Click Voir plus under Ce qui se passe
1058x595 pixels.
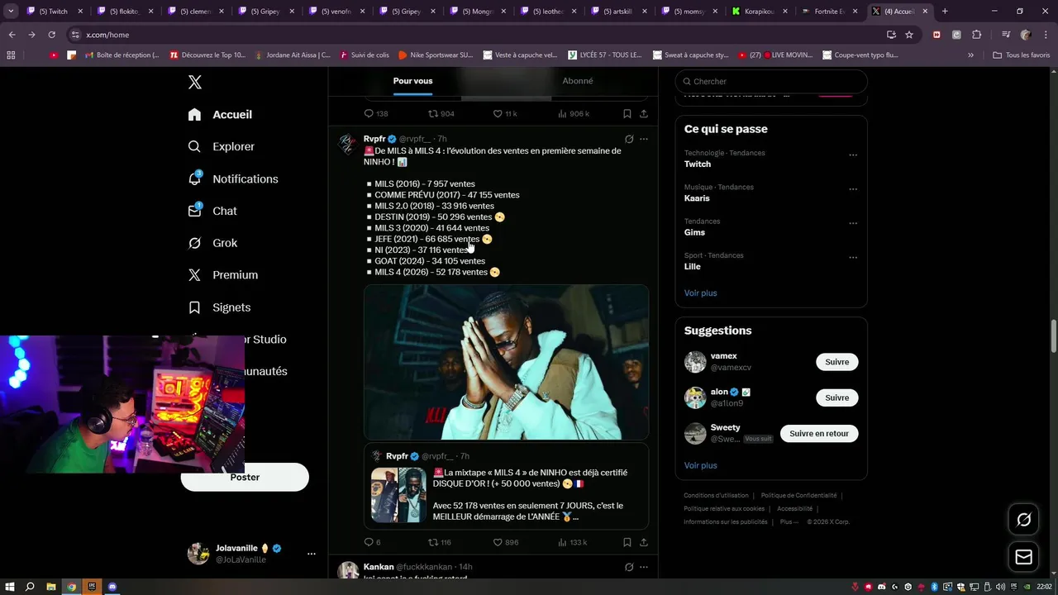click(x=701, y=293)
